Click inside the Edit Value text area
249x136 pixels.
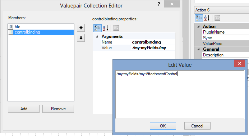[180, 94]
